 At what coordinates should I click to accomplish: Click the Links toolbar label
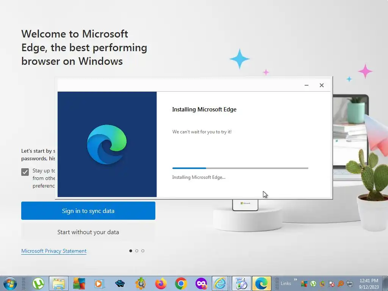point(286,283)
